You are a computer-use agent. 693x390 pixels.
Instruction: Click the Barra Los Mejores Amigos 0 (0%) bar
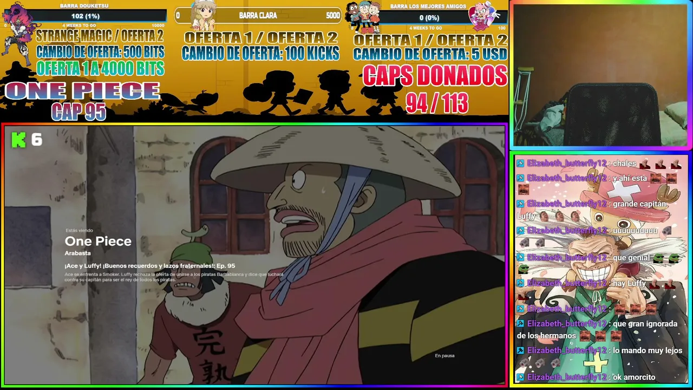point(429,18)
